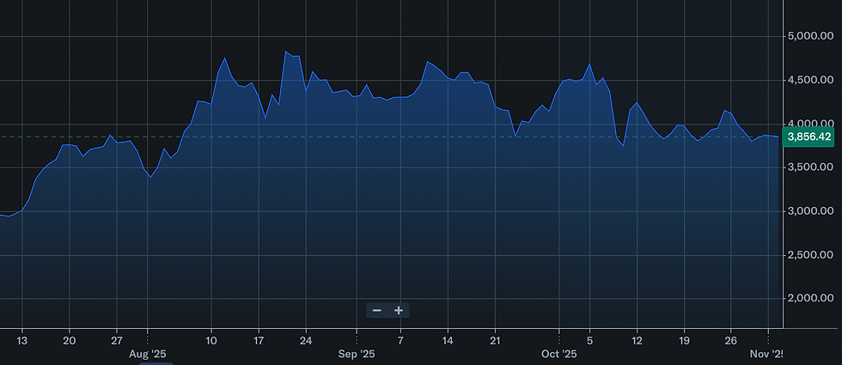Select the date label 21 on time axis

(x=495, y=340)
